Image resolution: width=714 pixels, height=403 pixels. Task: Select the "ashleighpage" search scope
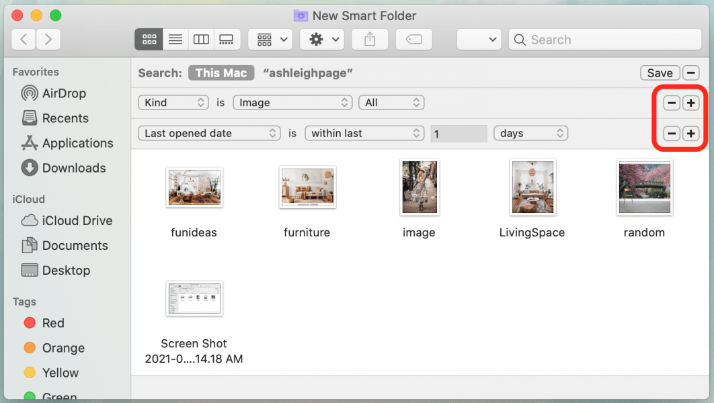tap(308, 73)
